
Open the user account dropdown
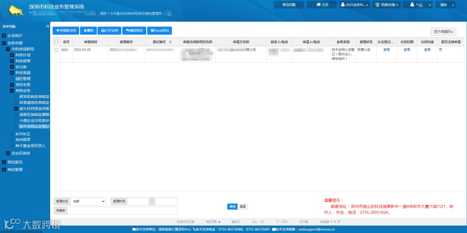417,5
